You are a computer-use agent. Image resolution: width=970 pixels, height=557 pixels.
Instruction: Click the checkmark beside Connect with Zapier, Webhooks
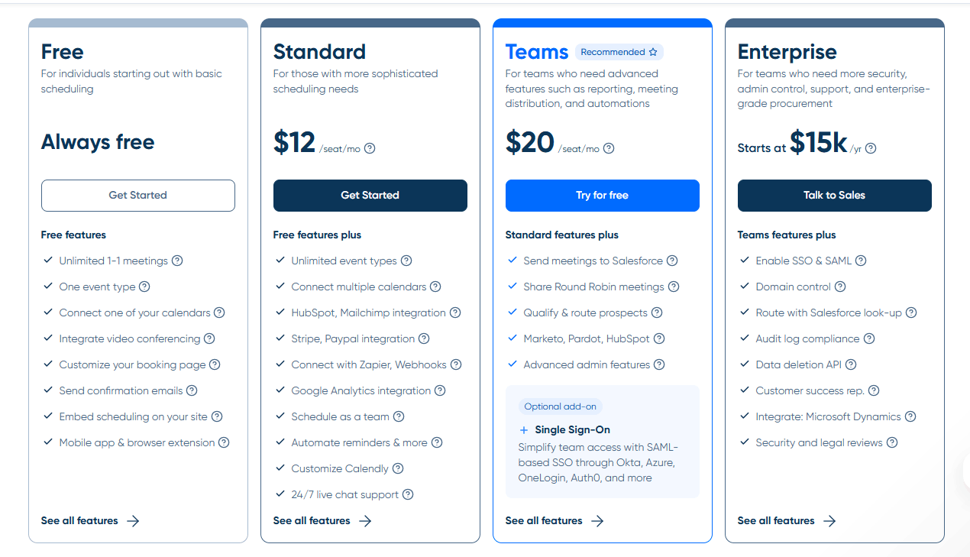tap(280, 364)
